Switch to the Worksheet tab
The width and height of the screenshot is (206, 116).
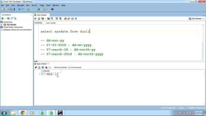[38, 23]
